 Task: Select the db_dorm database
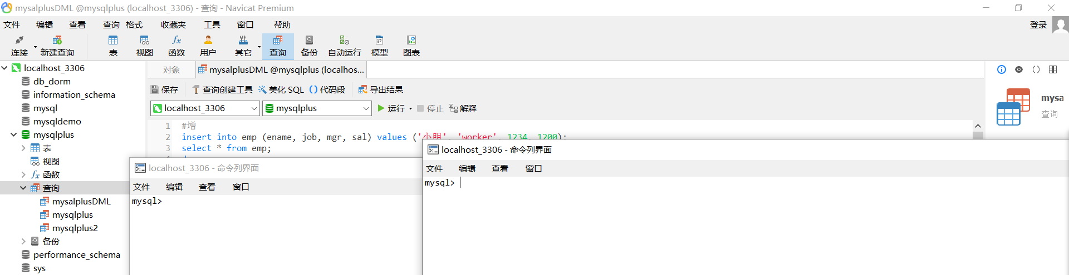click(52, 81)
